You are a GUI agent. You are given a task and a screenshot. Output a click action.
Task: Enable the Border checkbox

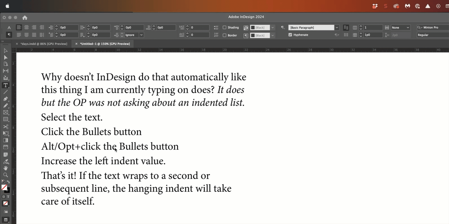[224, 35]
